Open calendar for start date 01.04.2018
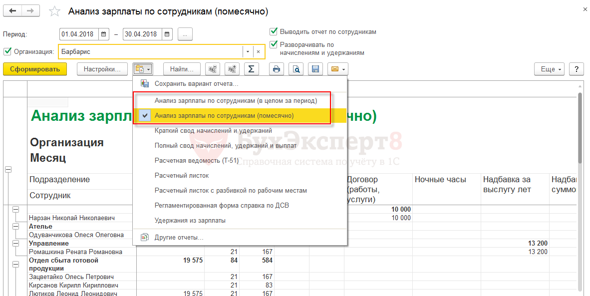590x296 pixels. coord(104,34)
